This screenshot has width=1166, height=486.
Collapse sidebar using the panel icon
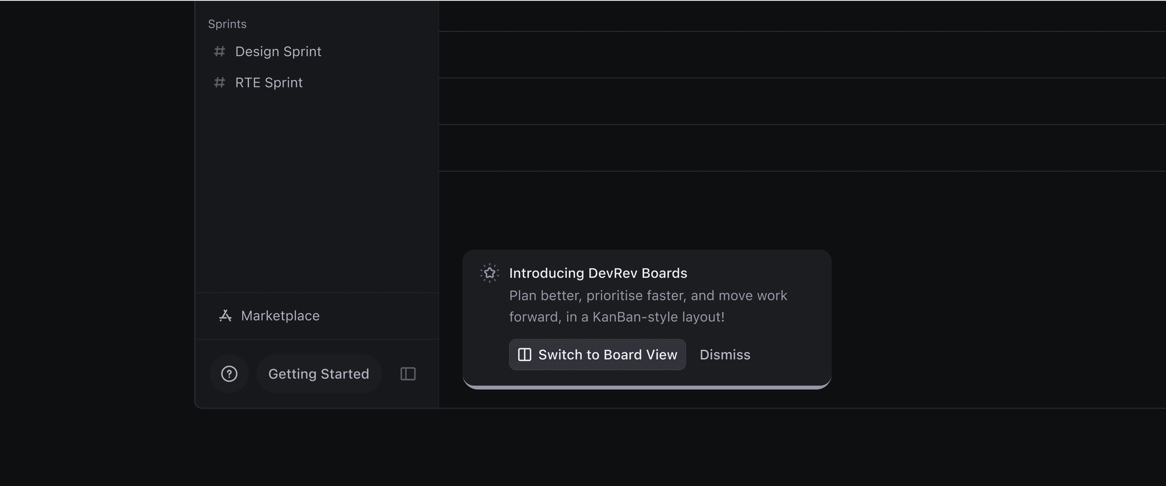click(408, 374)
